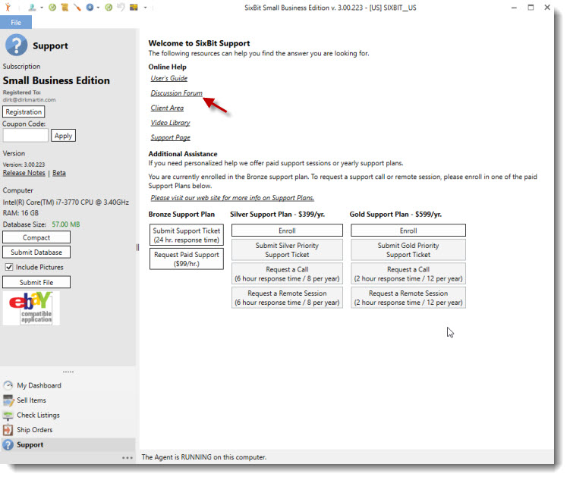Click the Gold Support Plan - $599/yr. heading

click(395, 215)
